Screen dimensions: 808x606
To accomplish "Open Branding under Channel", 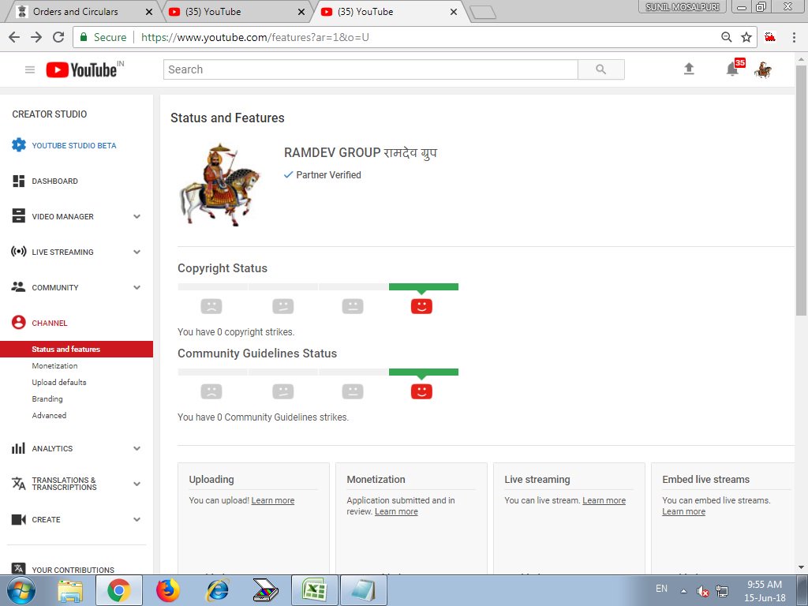I will tap(47, 398).
